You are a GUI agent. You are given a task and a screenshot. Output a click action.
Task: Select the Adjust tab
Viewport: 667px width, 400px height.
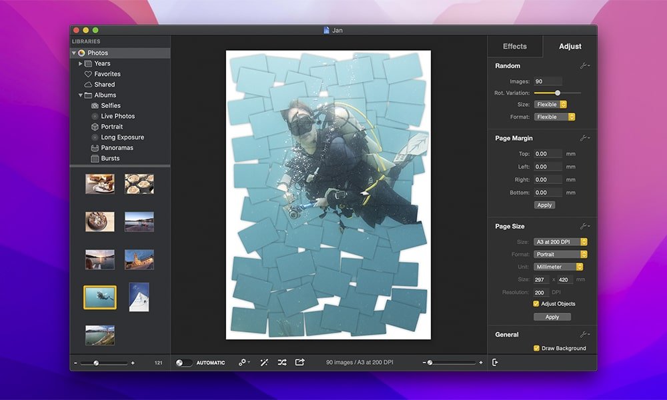pyautogui.click(x=570, y=46)
